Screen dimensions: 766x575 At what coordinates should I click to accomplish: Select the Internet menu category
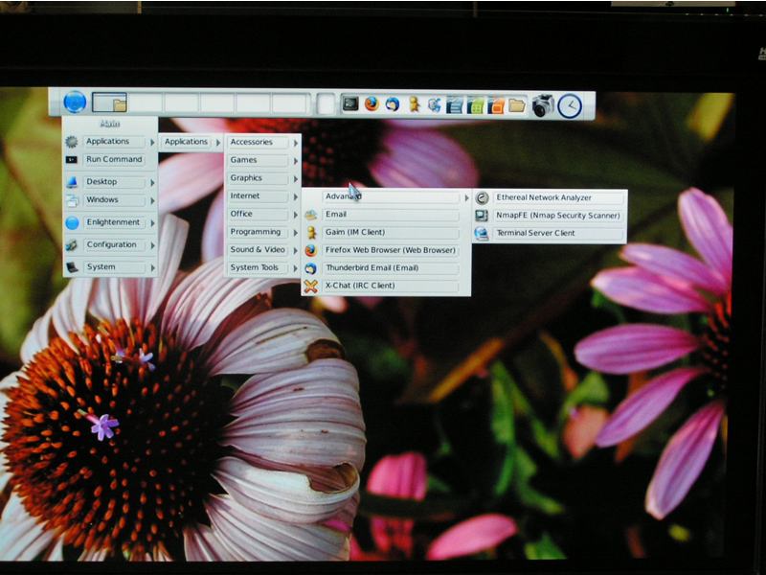pos(262,196)
